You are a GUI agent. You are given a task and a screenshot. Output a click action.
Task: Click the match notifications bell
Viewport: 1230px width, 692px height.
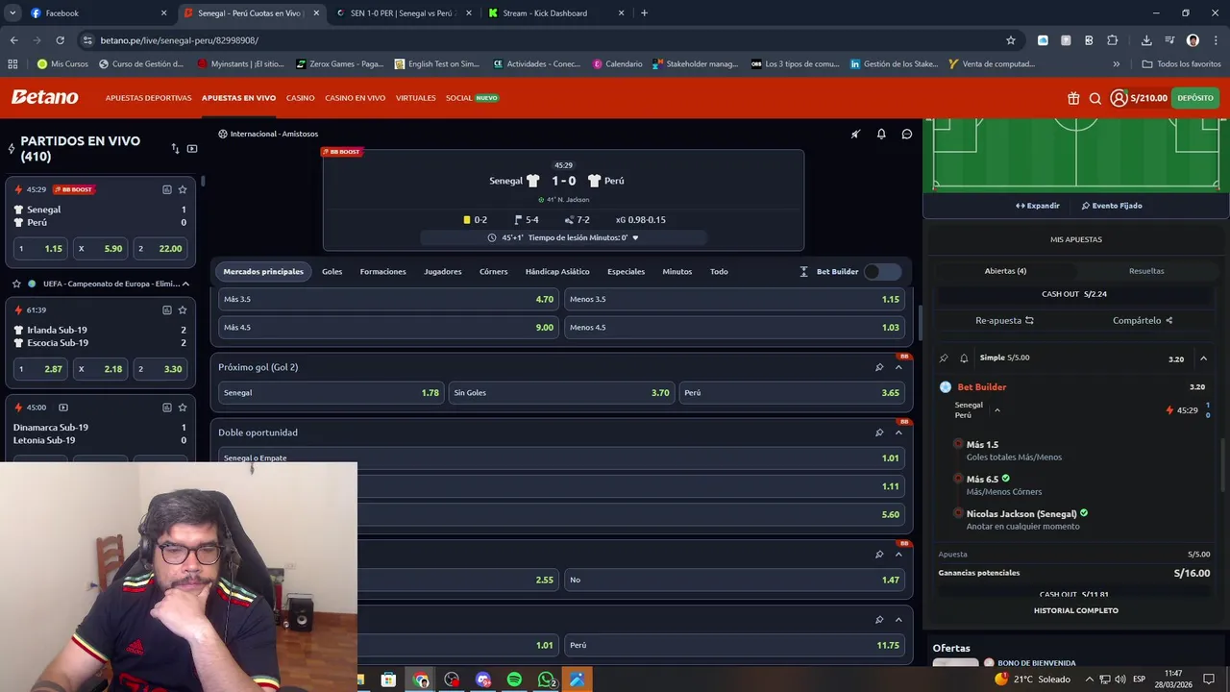[x=881, y=134]
